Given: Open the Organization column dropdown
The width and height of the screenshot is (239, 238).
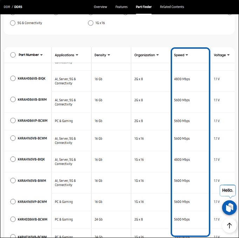Looking at the screenshot, I should (x=158, y=55).
